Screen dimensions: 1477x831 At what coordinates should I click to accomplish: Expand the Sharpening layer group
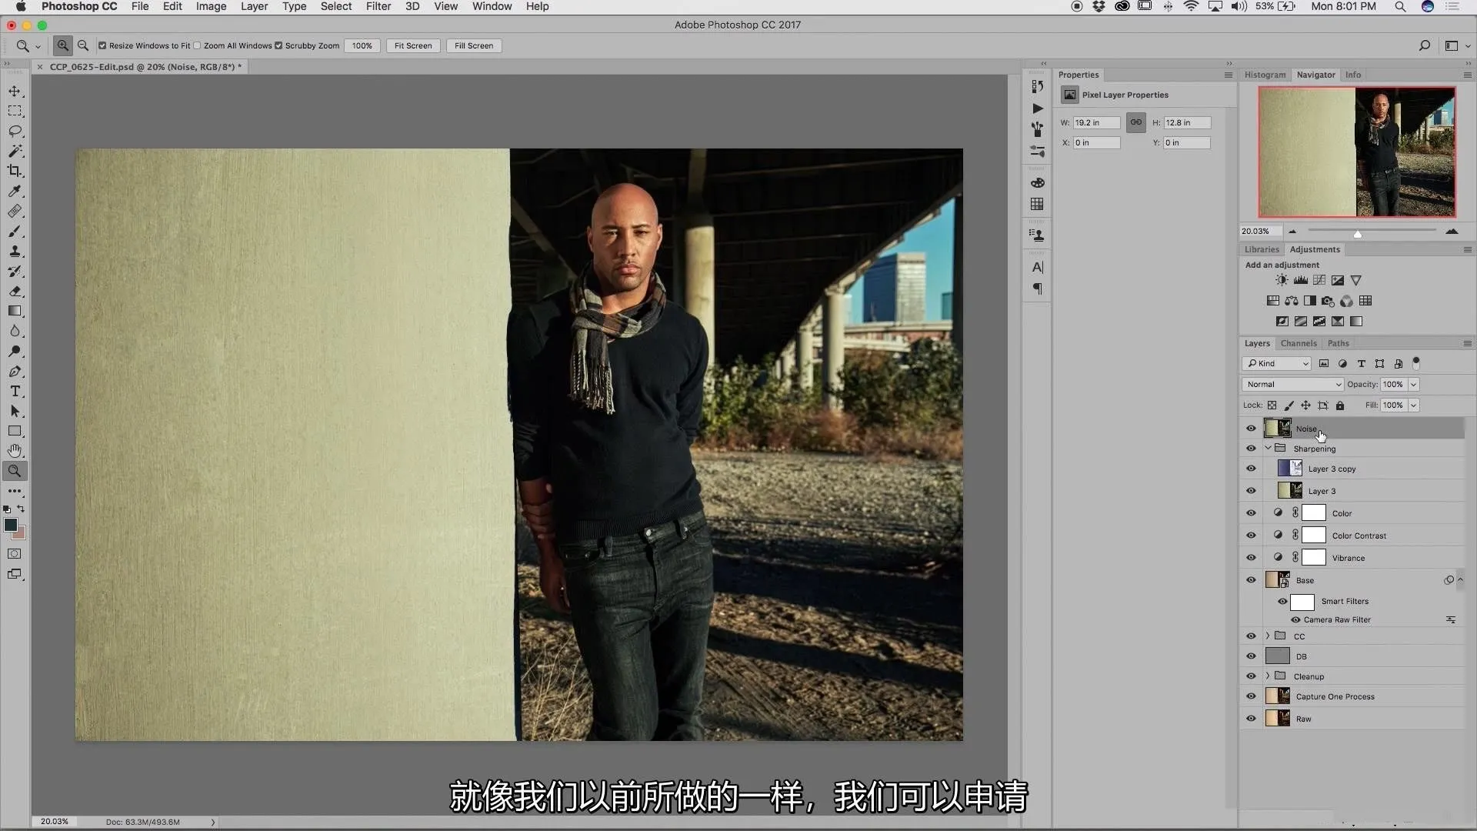tap(1267, 449)
